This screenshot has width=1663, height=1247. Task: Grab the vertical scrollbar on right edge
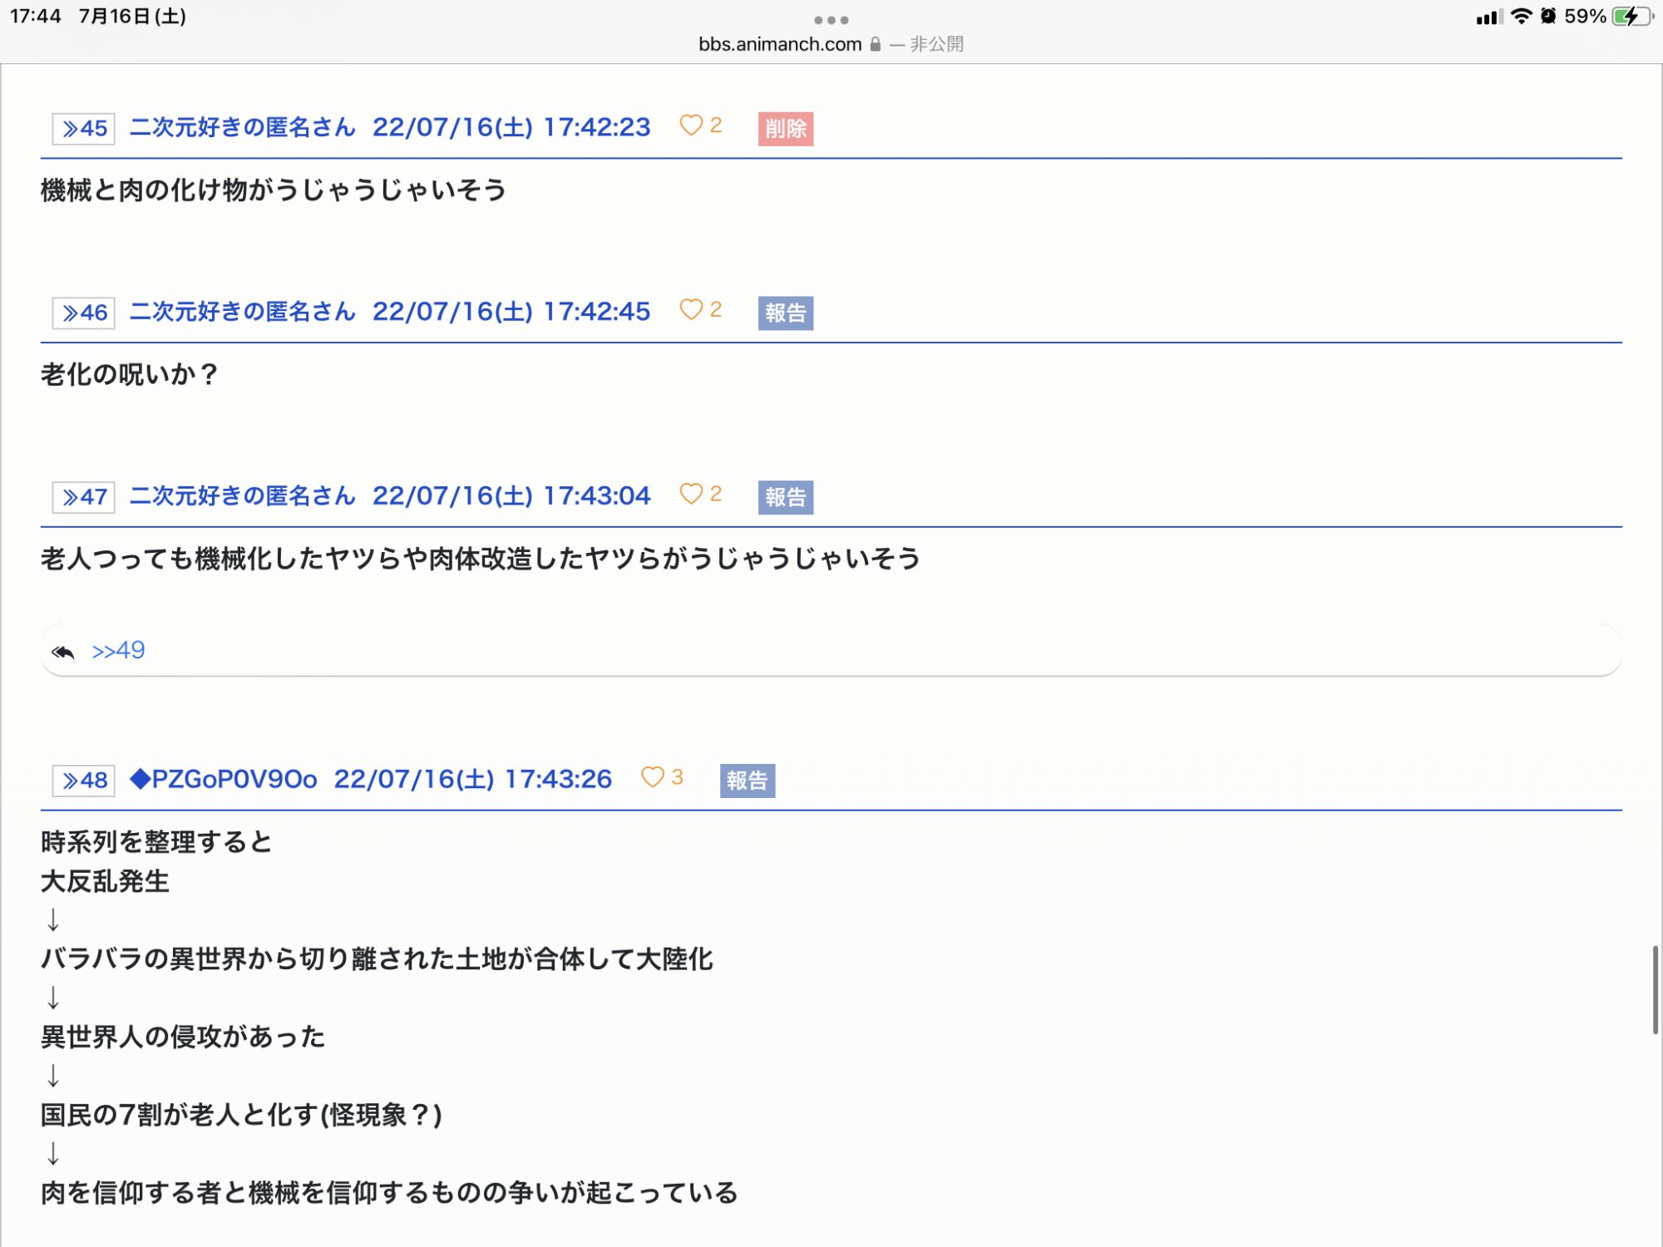(1655, 989)
